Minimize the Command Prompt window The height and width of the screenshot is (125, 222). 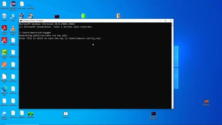pos(160,20)
